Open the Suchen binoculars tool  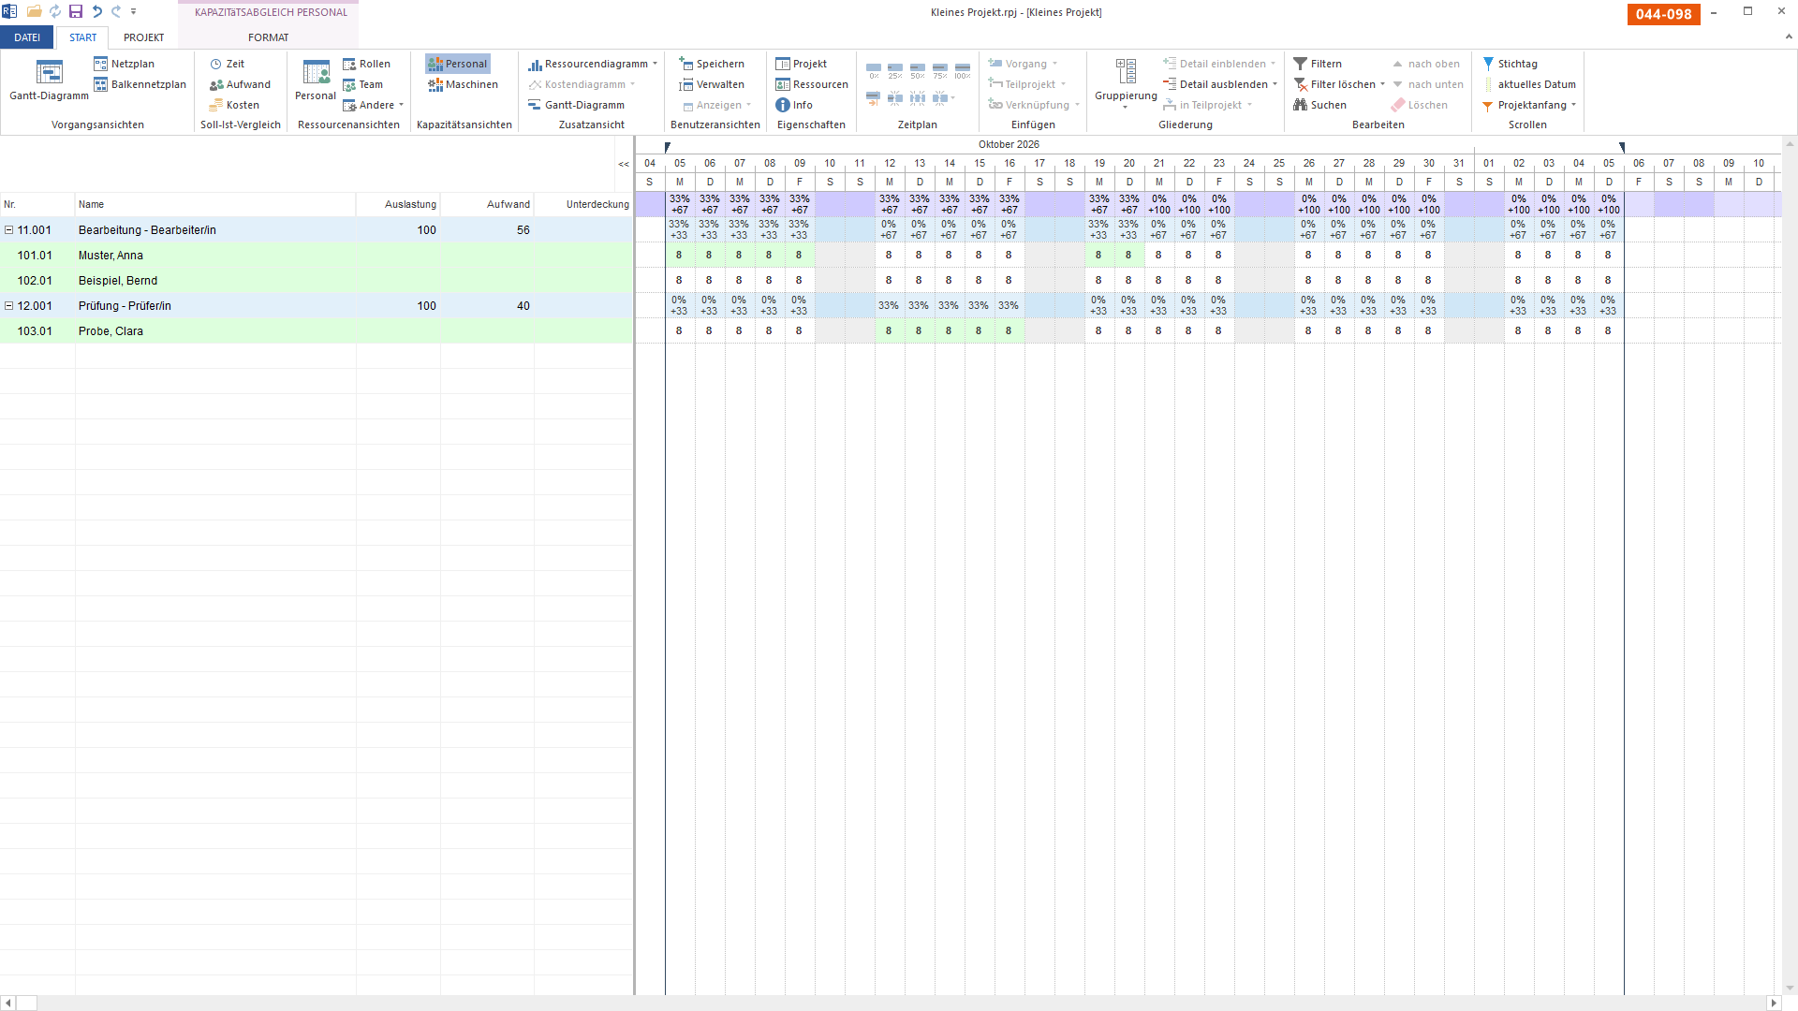click(1300, 105)
